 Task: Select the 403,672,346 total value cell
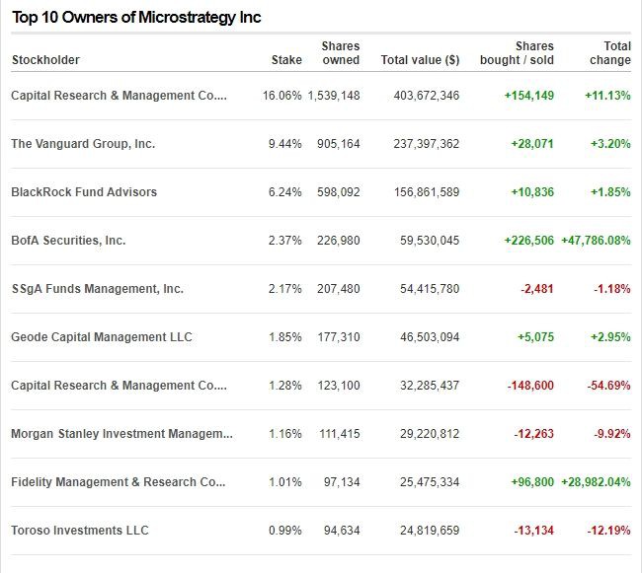point(420,96)
